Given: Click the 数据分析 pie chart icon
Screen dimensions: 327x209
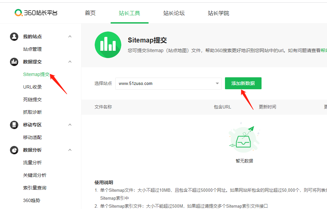Looking at the screenshot, I should point(14,150).
